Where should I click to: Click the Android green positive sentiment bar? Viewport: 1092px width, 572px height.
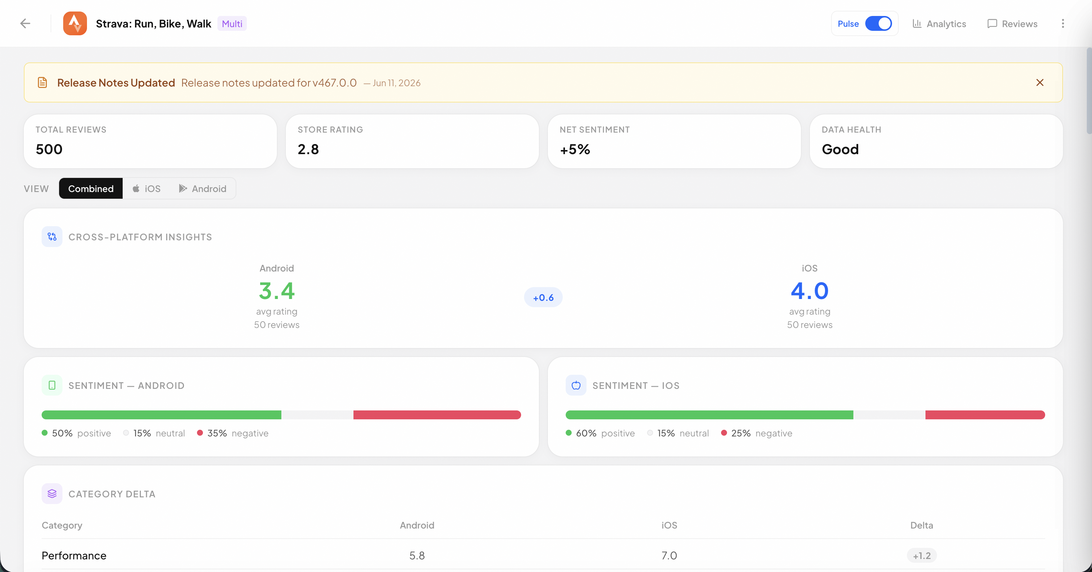point(162,415)
